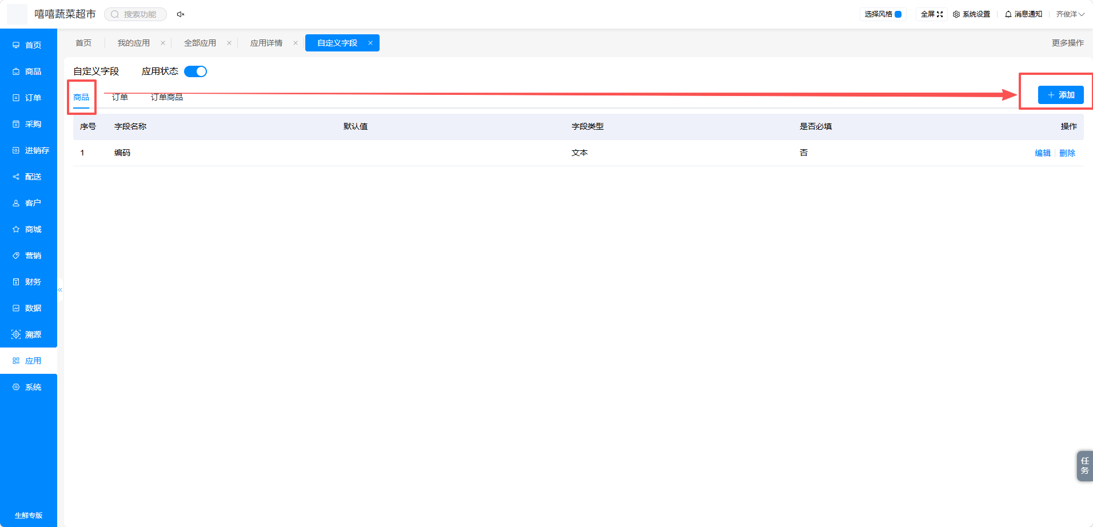
Task: Select 应用 in the sidebar
Action: [x=28, y=361]
